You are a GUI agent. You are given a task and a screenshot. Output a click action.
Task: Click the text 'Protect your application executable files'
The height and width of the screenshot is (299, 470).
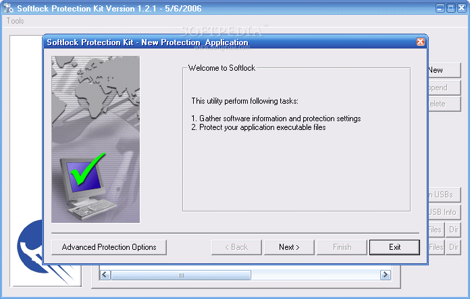click(263, 127)
